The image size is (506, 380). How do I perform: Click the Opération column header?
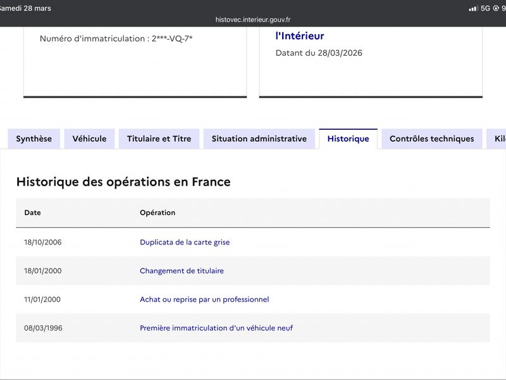point(157,213)
